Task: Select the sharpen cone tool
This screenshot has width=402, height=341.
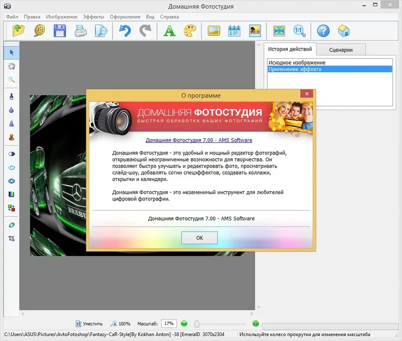Action: (12, 123)
